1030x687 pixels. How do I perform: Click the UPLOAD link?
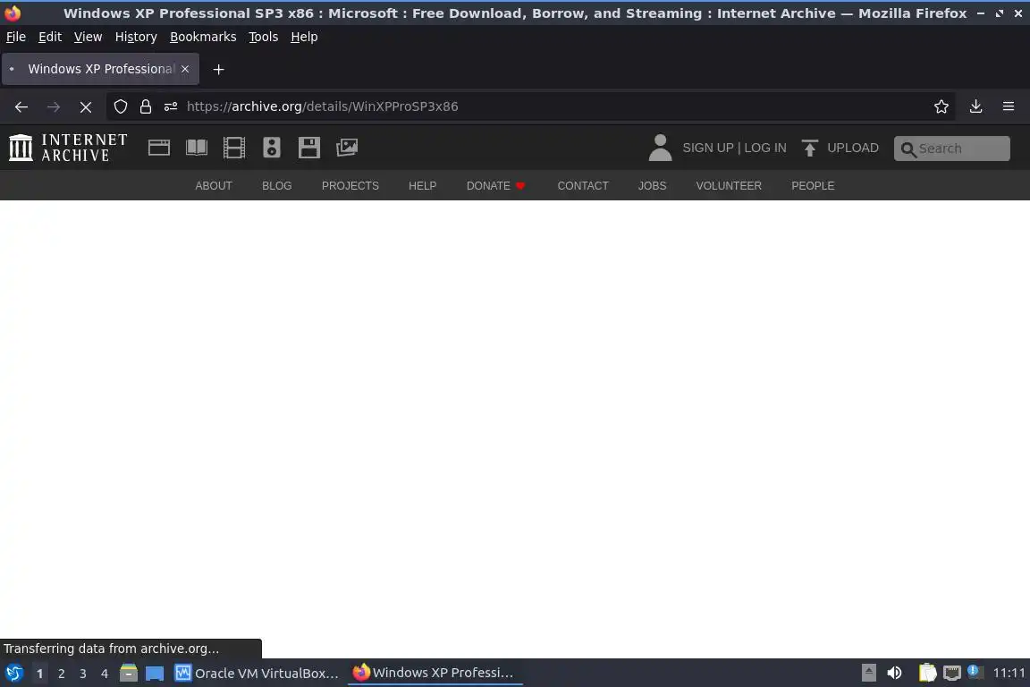(853, 148)
